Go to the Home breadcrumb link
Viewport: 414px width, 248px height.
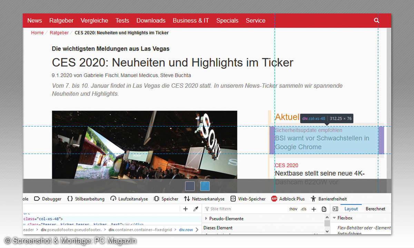coord(37,33)
